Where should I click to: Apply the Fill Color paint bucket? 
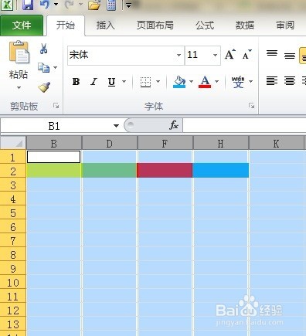(x=179, y=82)
